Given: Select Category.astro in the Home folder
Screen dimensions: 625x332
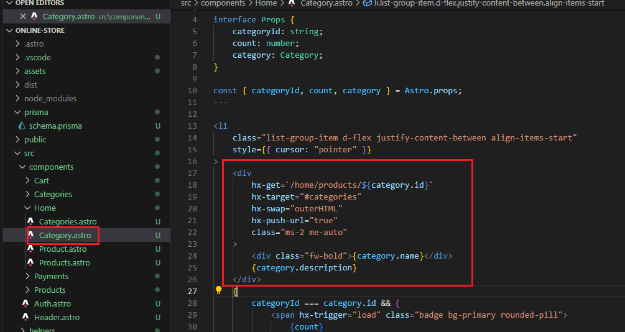Looking at the screenshot, I should click(65, 235).
